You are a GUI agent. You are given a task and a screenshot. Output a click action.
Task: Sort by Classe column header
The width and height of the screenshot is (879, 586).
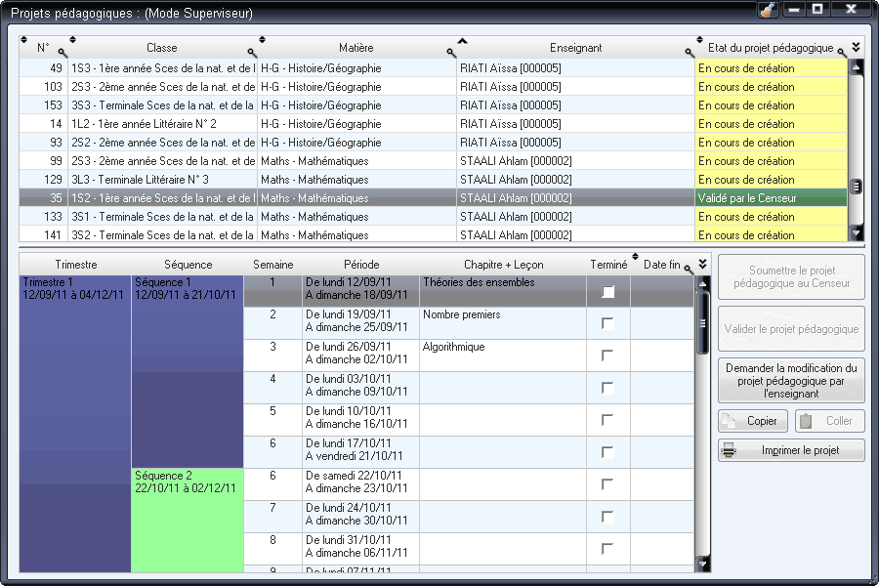[x=162, y=48]
